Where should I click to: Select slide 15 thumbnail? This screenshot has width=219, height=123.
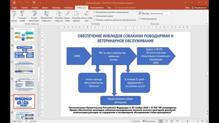pos(24,35)
